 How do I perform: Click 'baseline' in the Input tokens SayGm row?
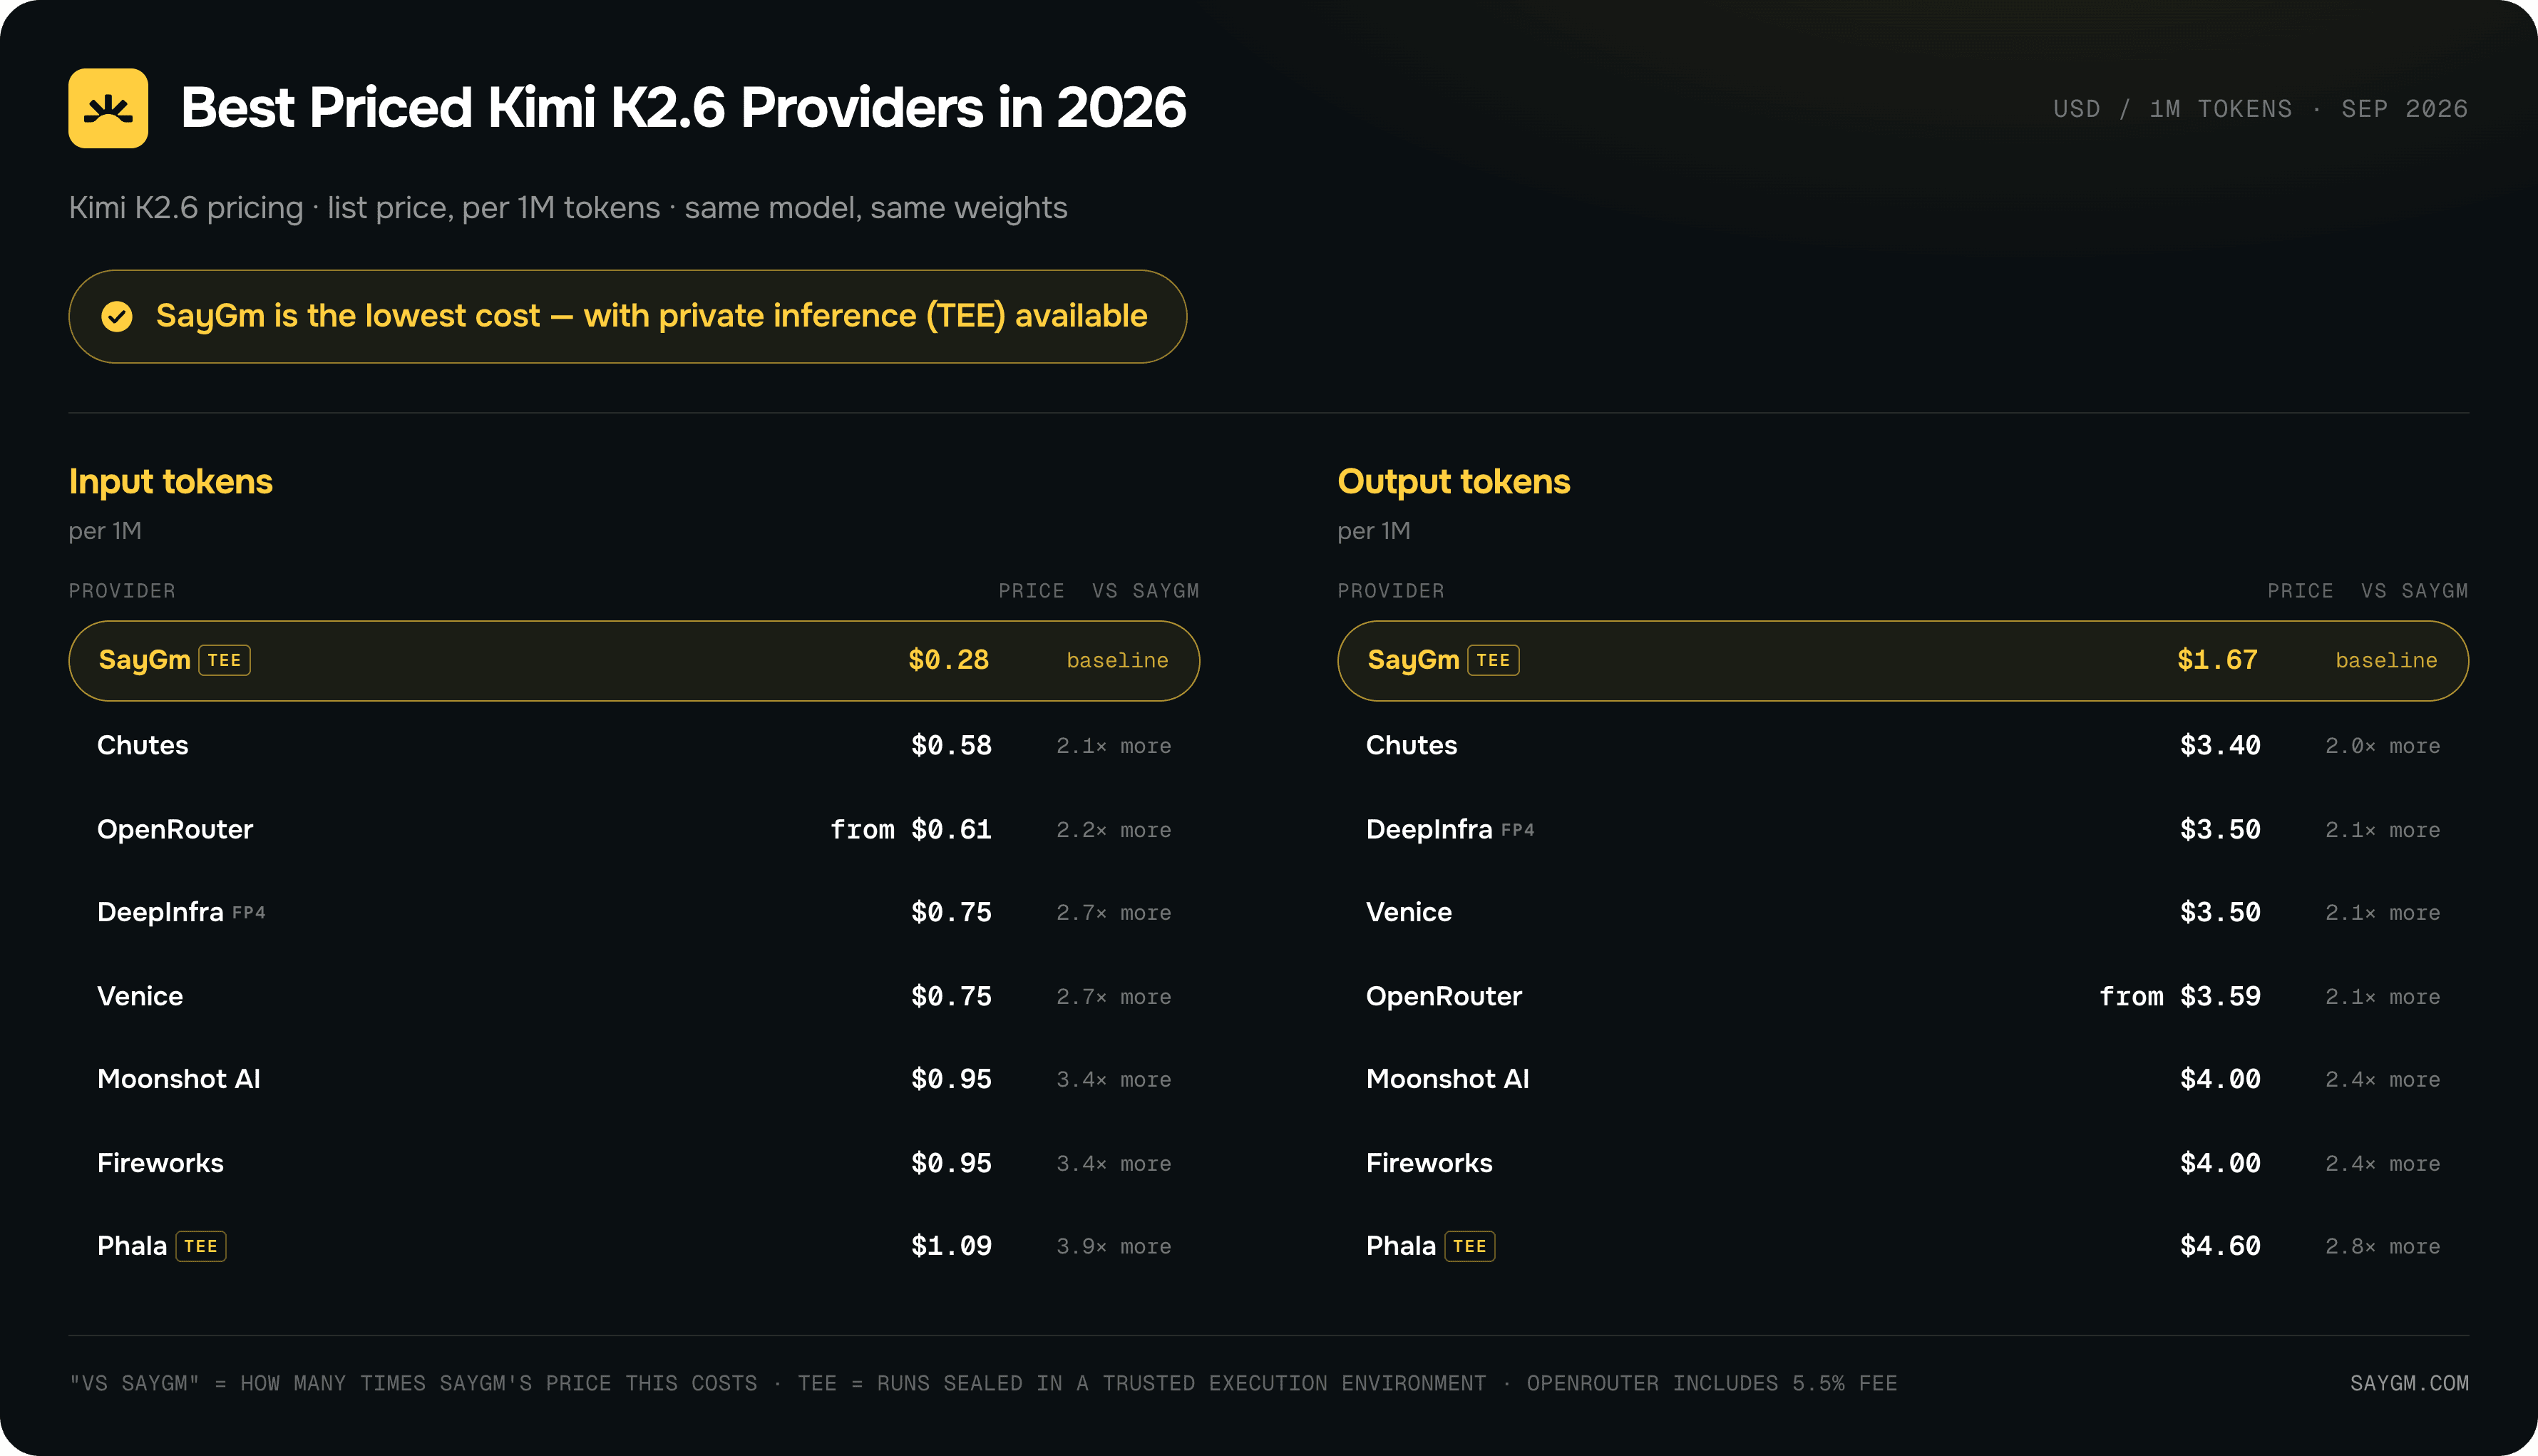(x=1118, y=661)
